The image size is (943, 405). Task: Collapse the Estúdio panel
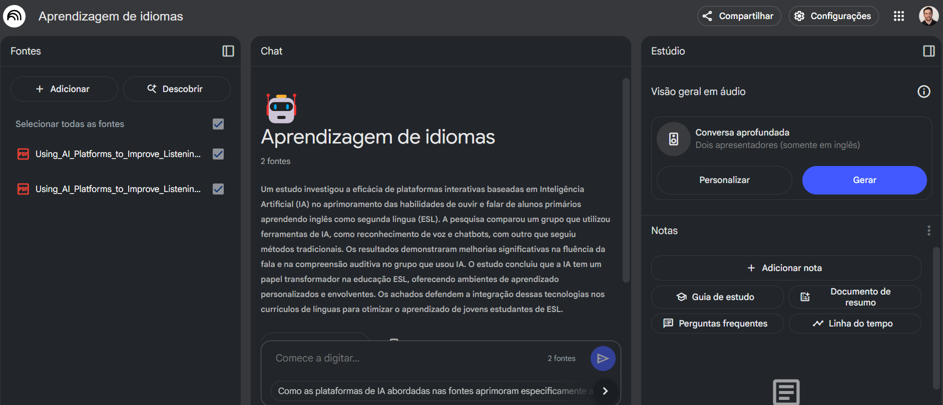(x=928, y=51)
